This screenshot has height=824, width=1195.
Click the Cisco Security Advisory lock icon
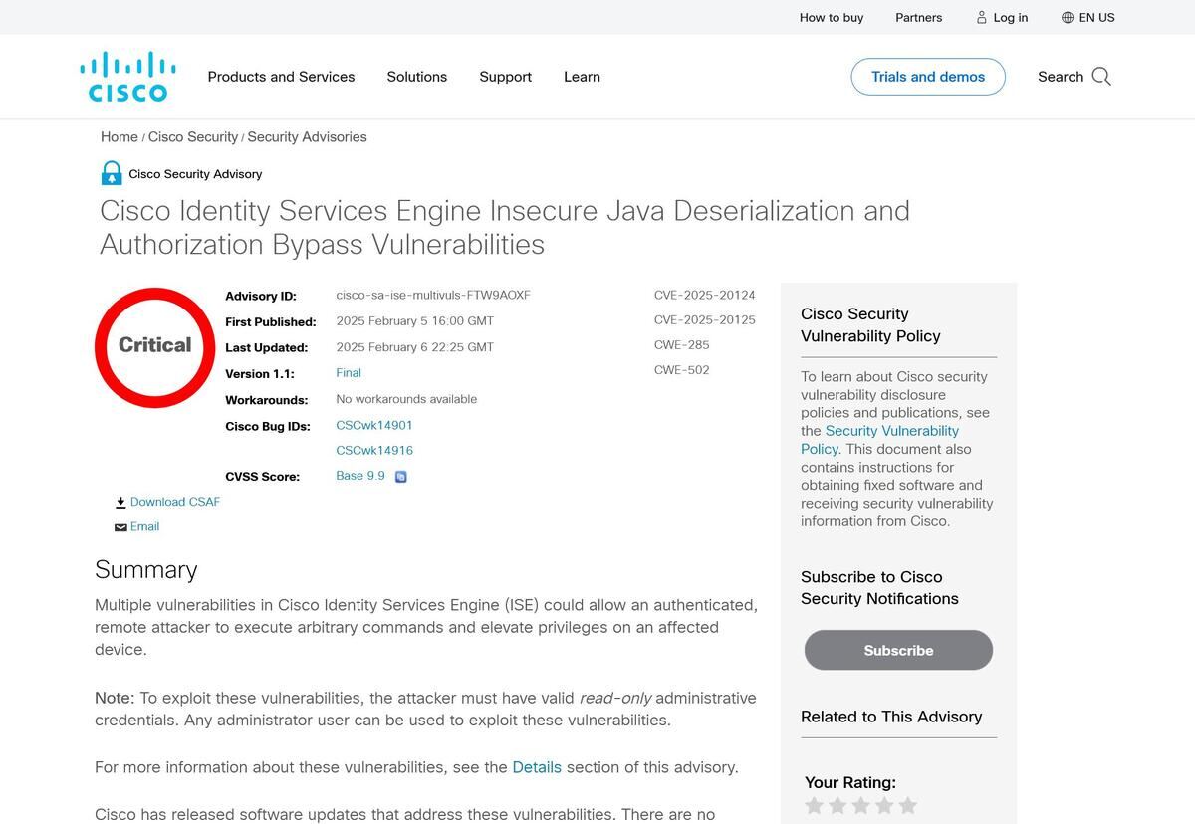pos(112,173)
